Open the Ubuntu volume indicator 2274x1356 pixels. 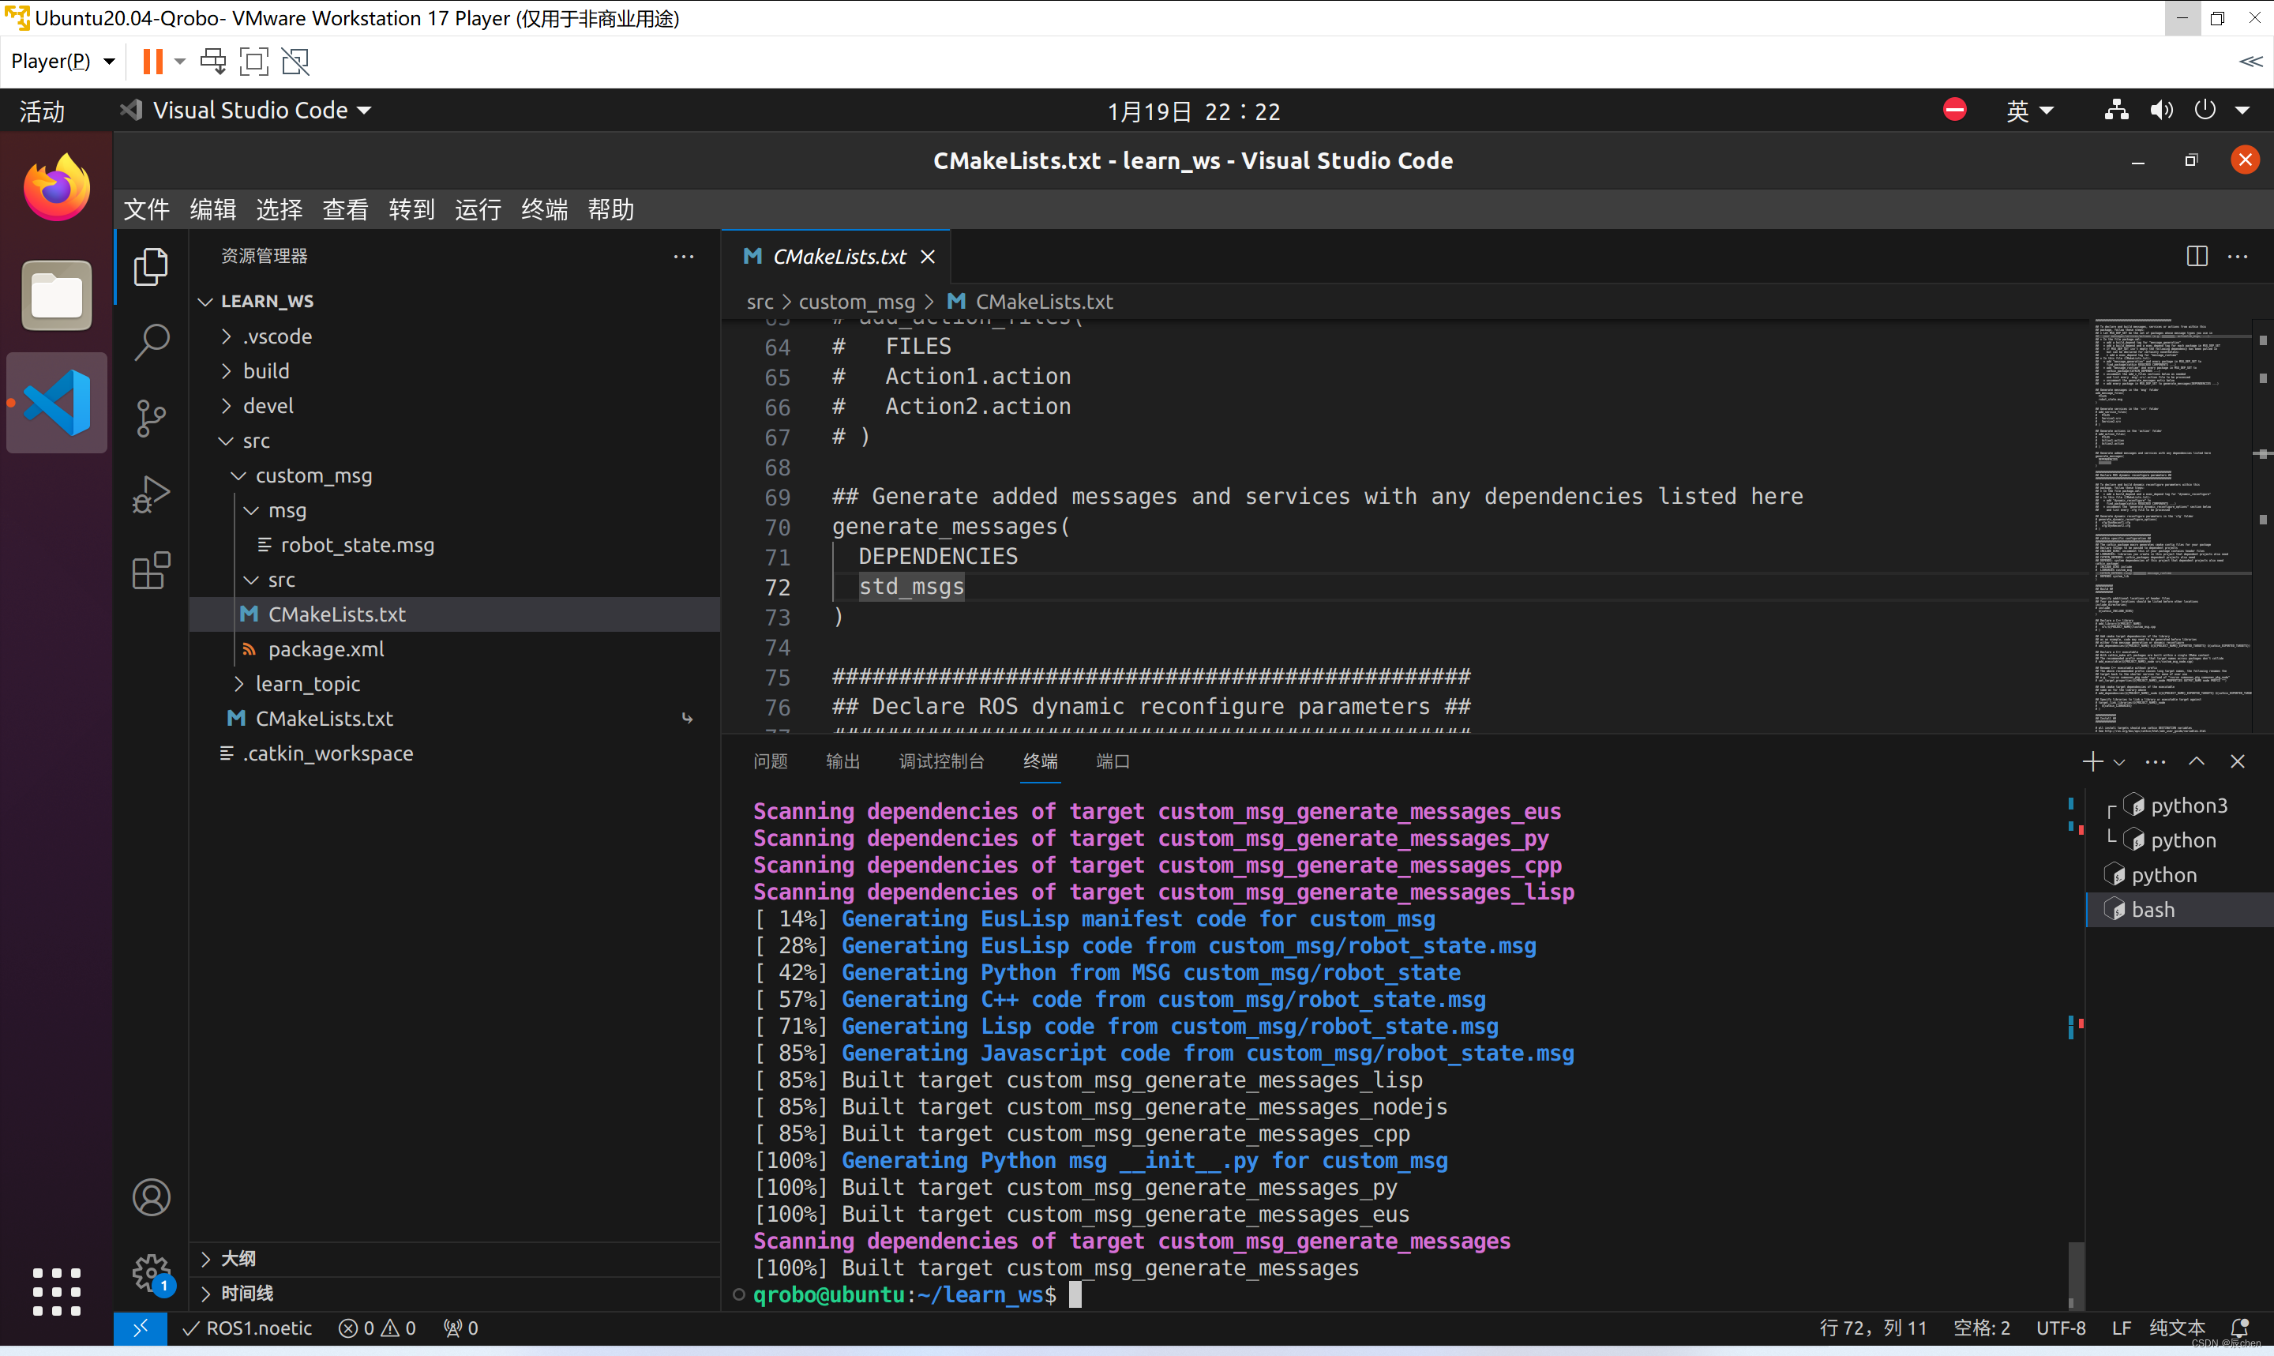pyautogui.click(x=2161, y=111)
